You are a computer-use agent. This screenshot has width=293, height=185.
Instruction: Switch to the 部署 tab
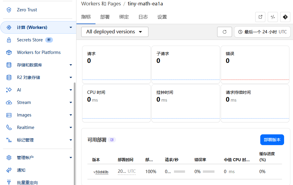point(105,17)
